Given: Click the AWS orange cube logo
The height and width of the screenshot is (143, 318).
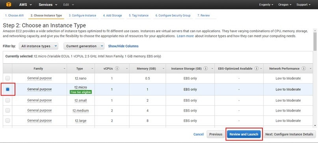Looking at the screenshot, I should pyautogui.click(x=9, y=4).
